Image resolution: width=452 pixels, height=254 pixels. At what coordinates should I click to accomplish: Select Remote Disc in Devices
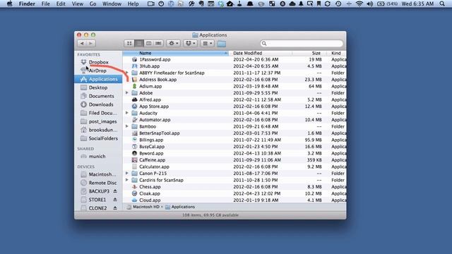(x=102, y=183)
